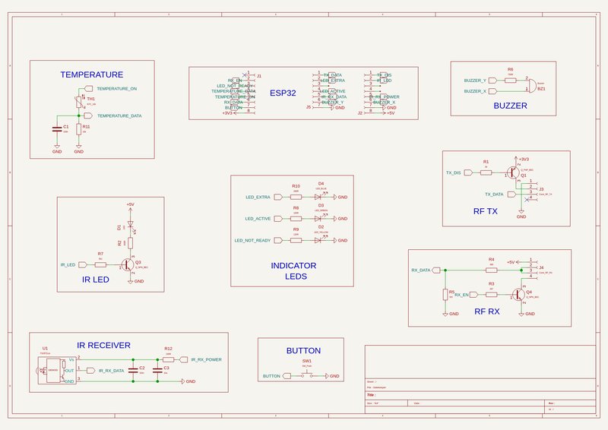
Task: Select the TH1 thermistor symbol
Action: (79, 103)
